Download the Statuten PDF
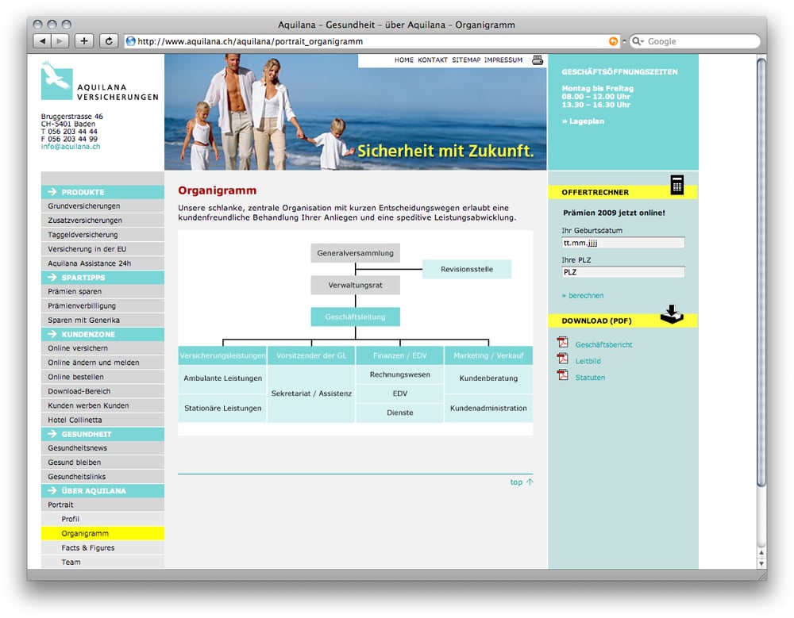This screenshot has width=794, height=618. point(590,378)
